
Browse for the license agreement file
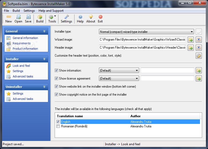coord(199,79)
